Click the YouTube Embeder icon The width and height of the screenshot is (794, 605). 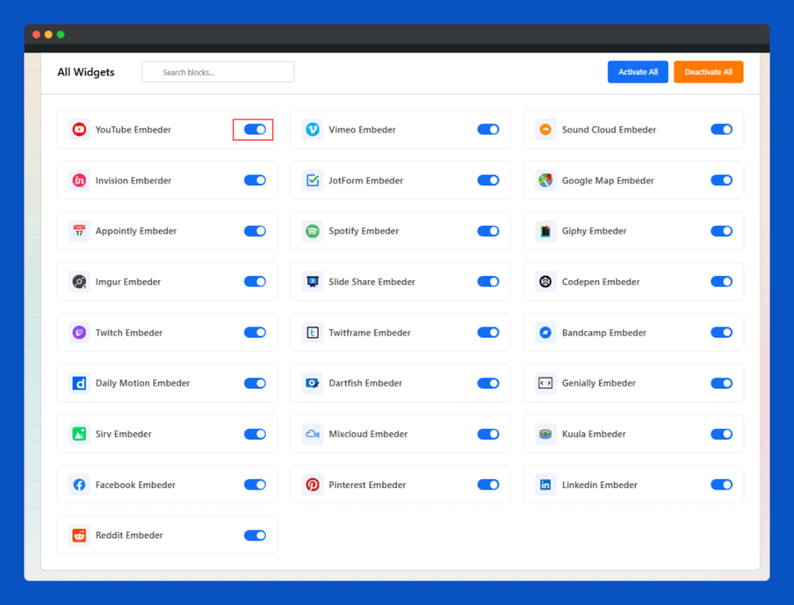click(x=79, y=130)
